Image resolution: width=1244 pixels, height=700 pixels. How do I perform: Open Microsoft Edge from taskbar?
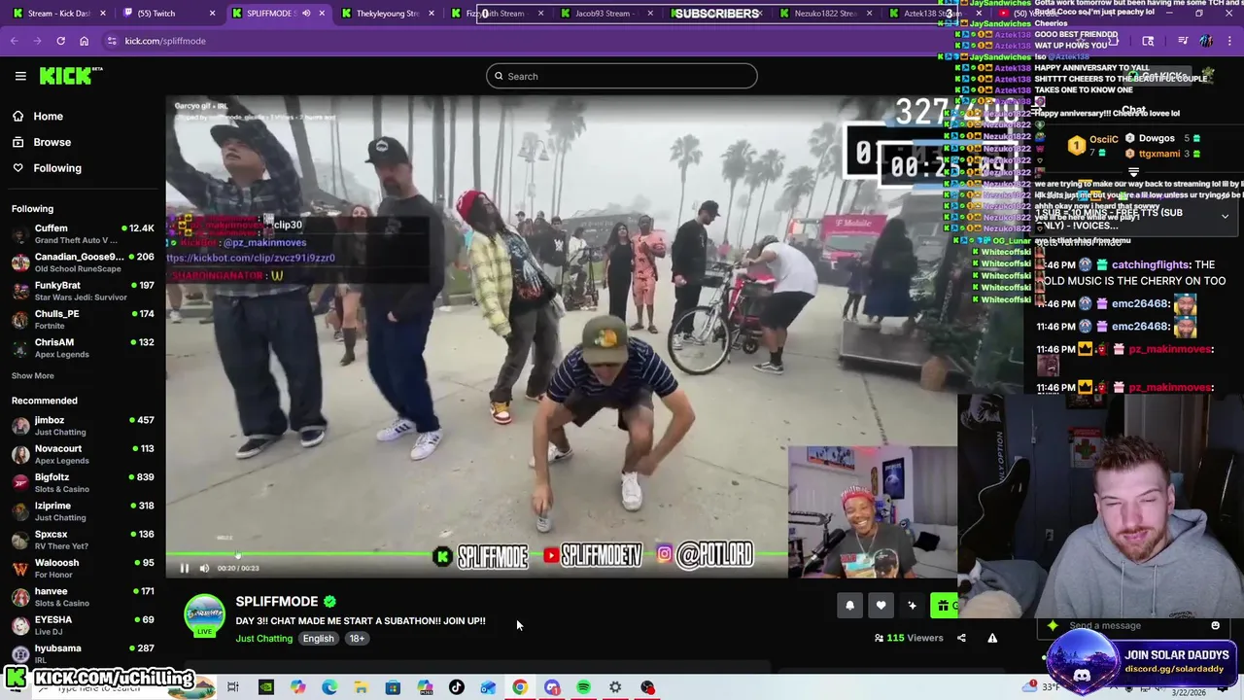point(329,688)
